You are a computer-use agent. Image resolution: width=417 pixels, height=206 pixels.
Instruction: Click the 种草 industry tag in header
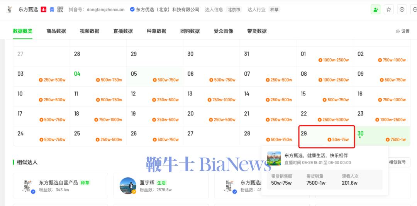[274, 10]
